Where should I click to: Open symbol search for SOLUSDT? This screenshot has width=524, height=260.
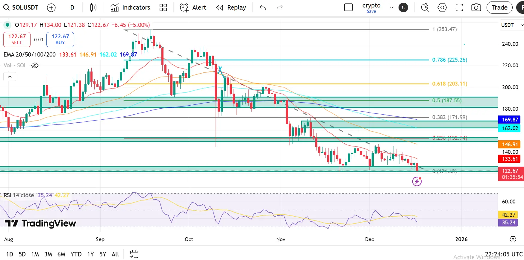pos(21,7)
